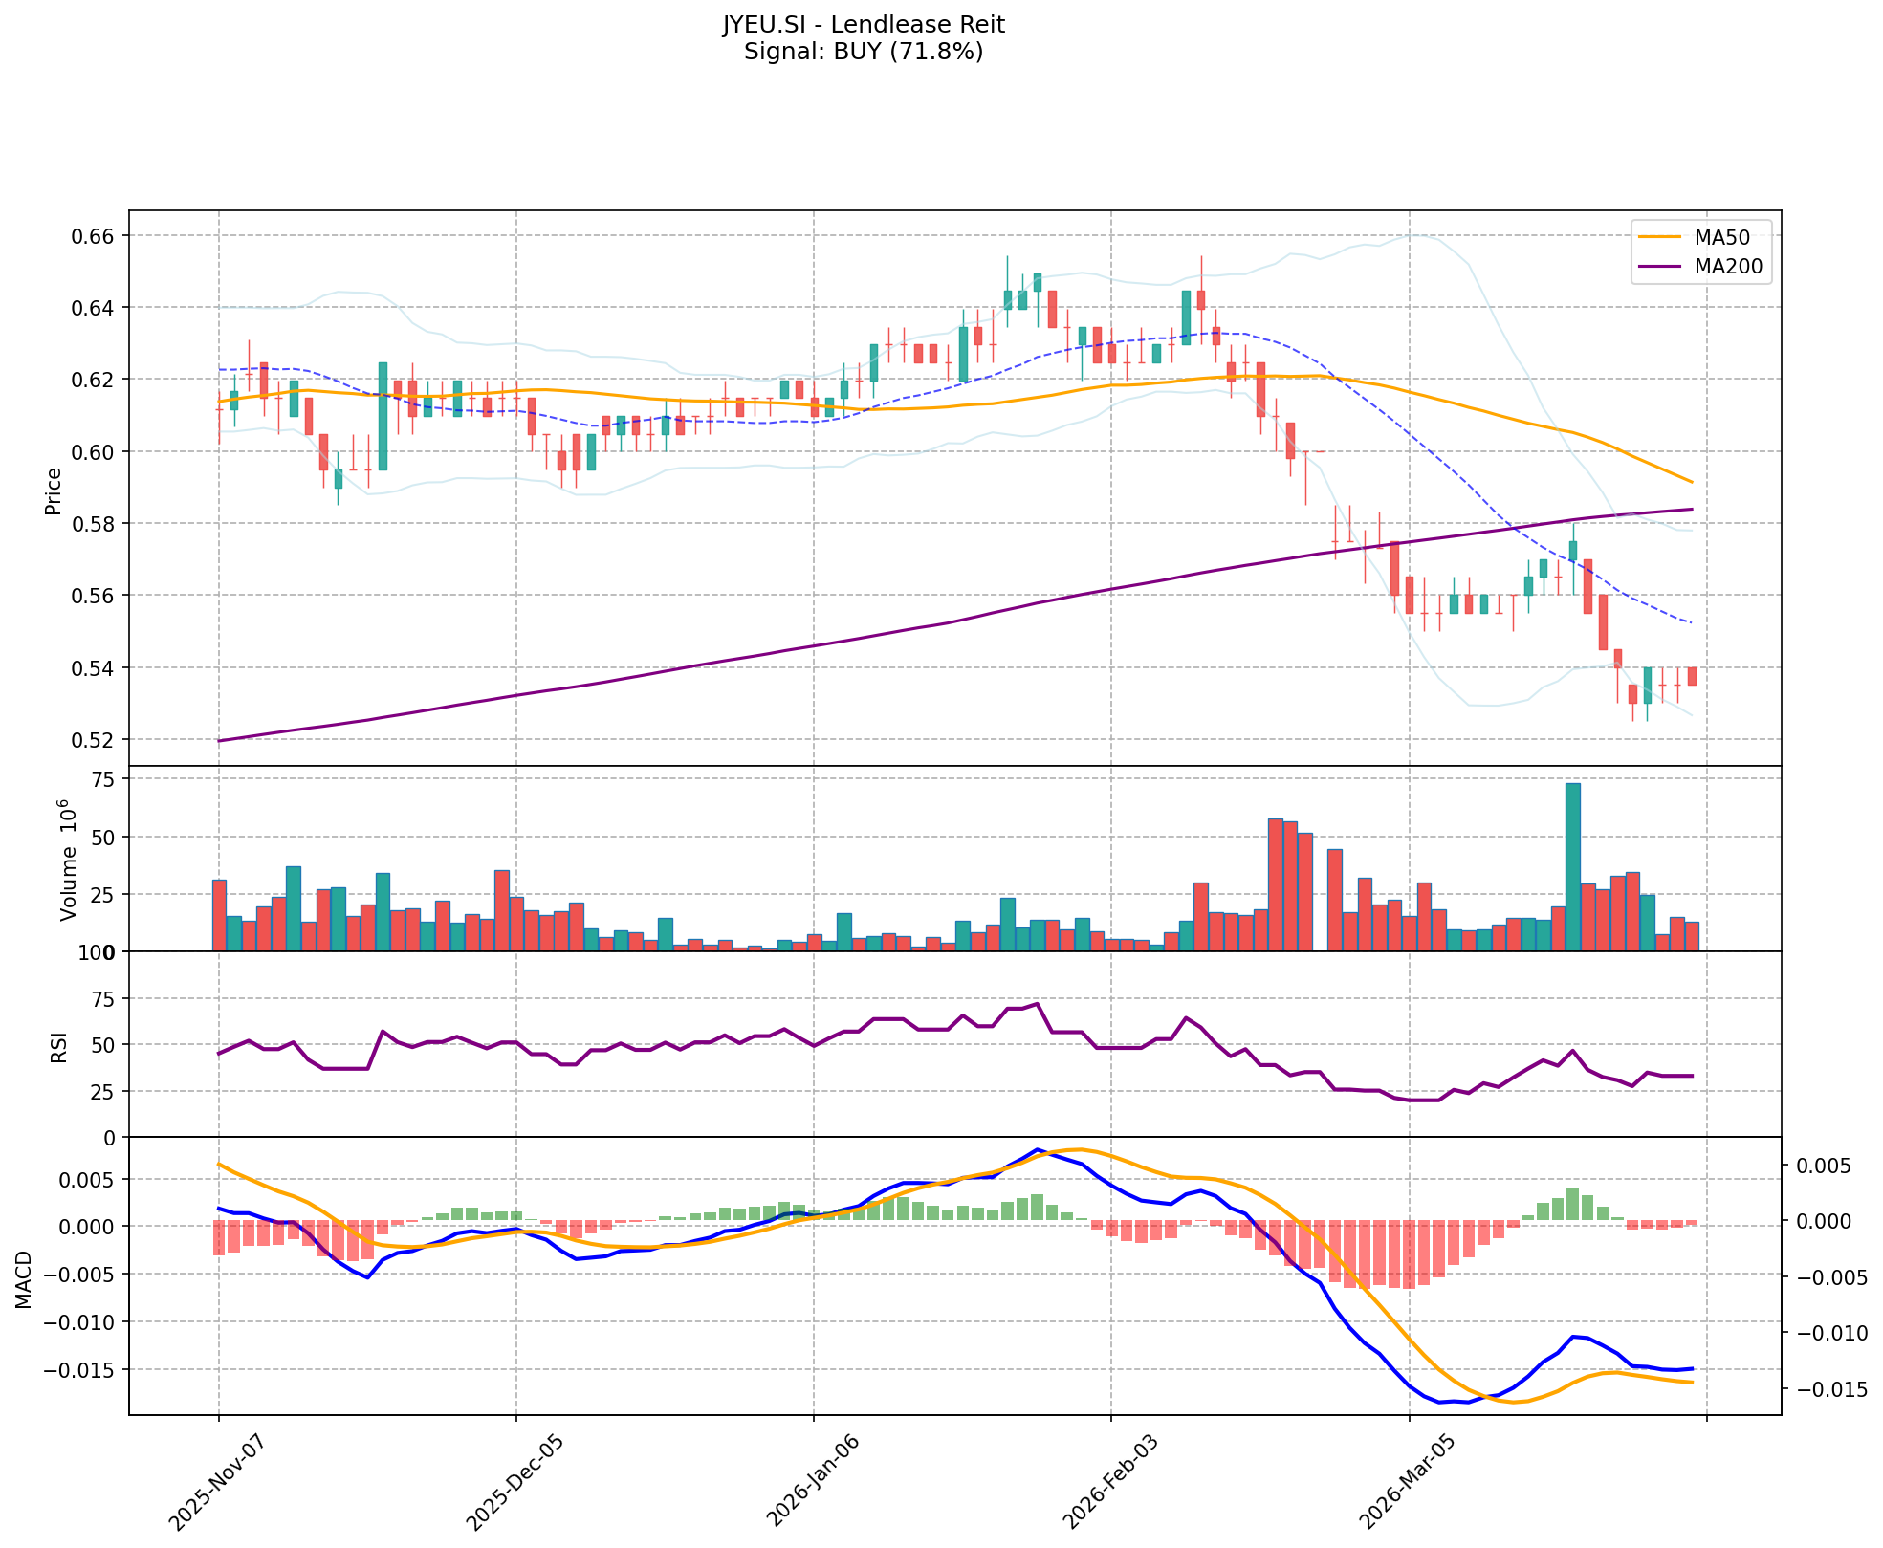Click the purple MA200 legend line swatch
Viewport: 1883px width, 1548px height.
(1659, 267)
